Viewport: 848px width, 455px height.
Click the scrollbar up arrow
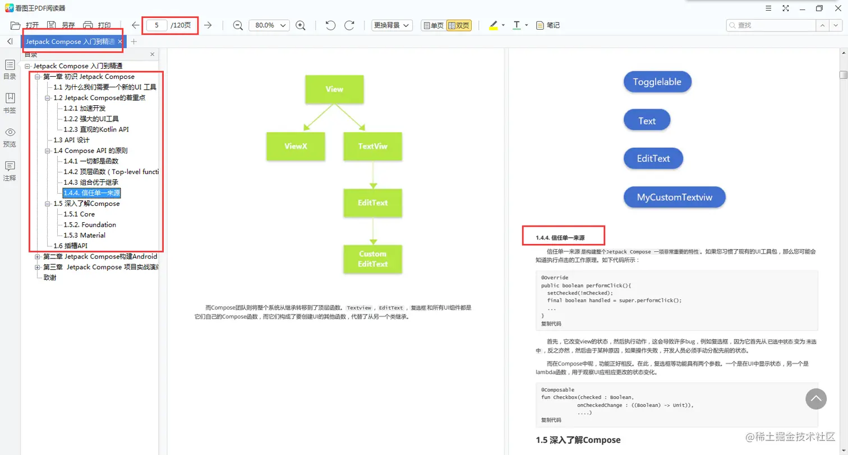click(x=843, y=53)
